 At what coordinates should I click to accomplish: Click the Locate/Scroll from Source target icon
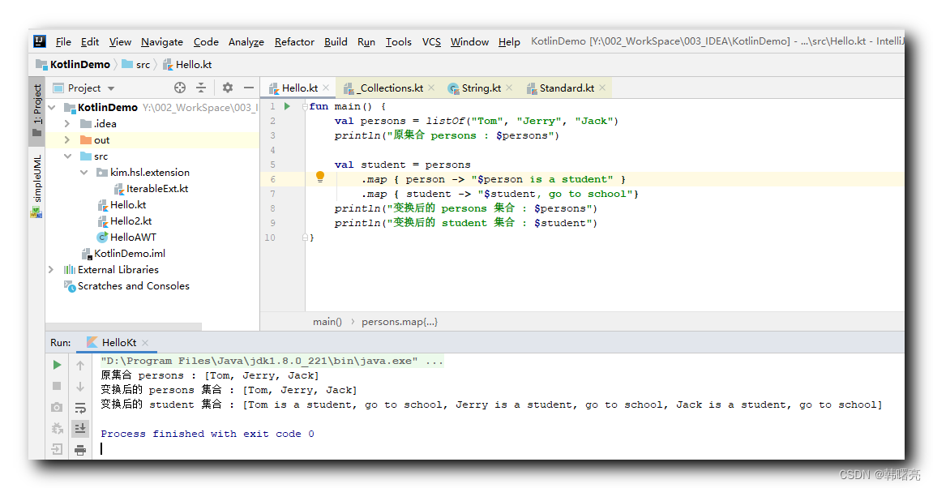[180, 88]
